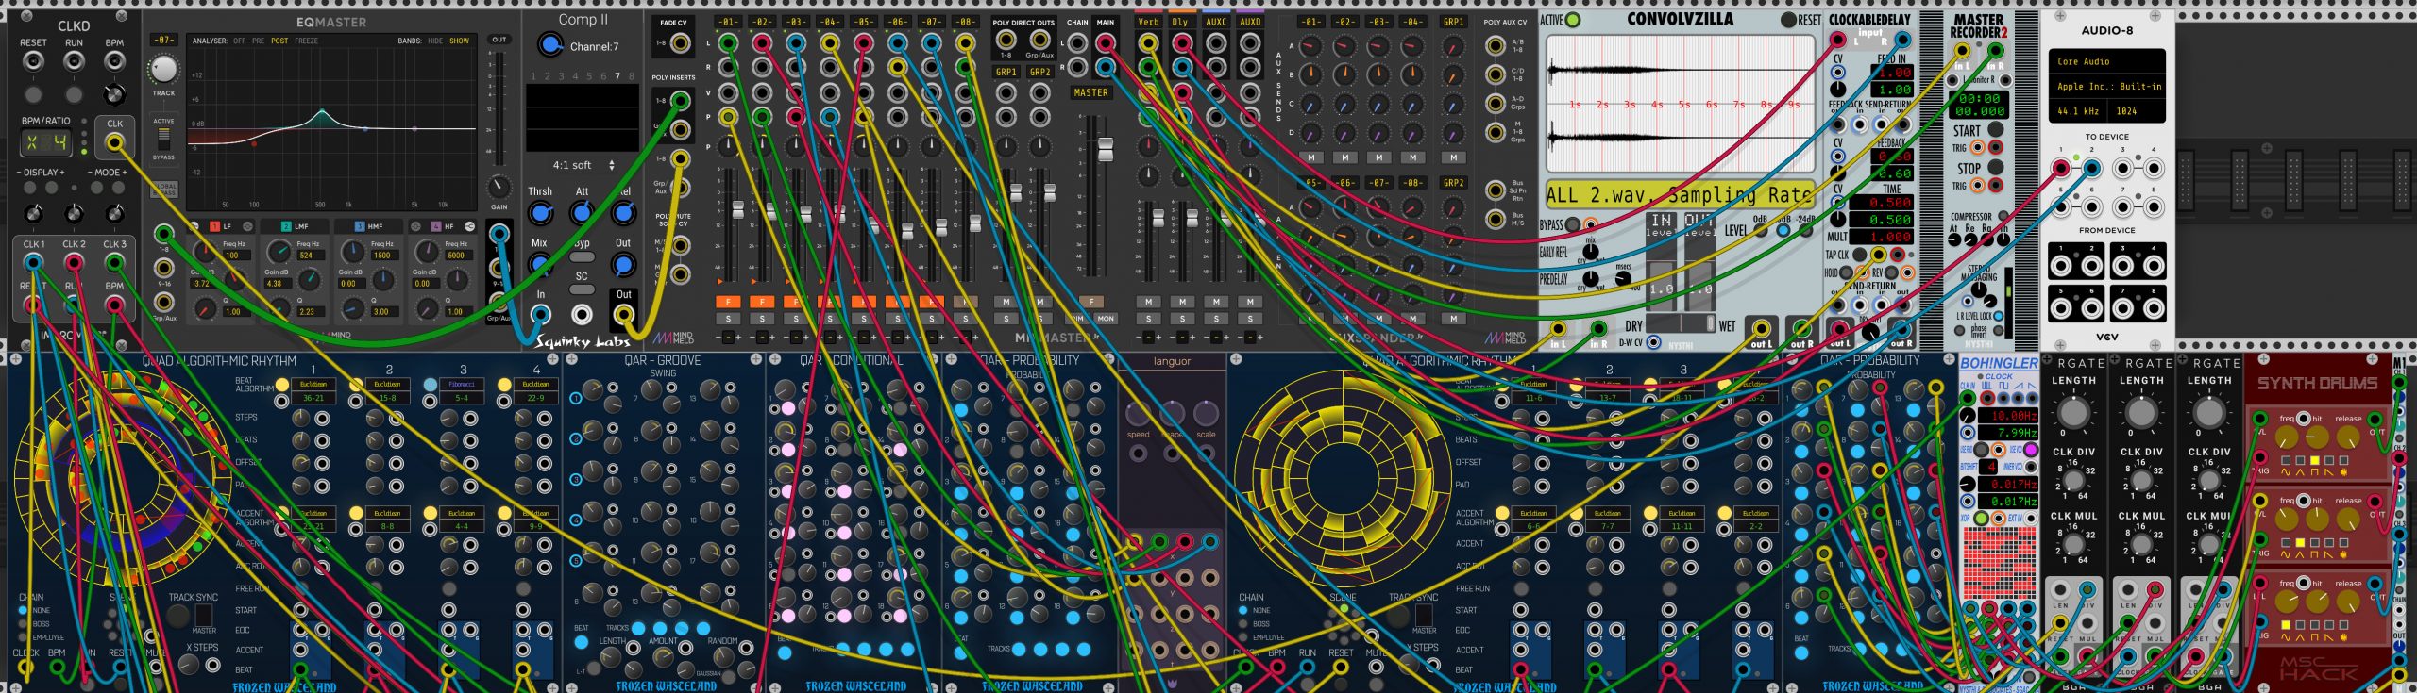Toggle the Comp II Byp button
The image size is (2417, 693).
583,256
